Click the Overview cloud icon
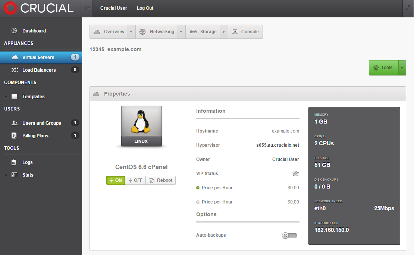 click(x=97, y=32)
